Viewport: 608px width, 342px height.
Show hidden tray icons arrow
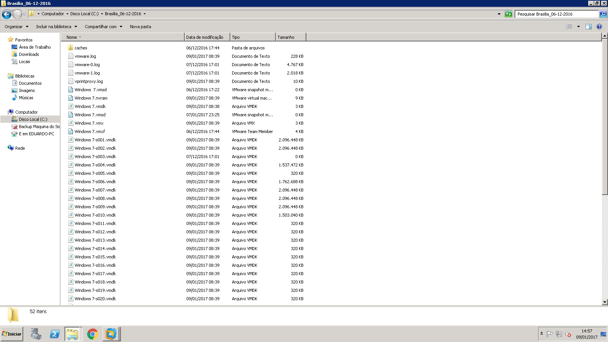541,334
